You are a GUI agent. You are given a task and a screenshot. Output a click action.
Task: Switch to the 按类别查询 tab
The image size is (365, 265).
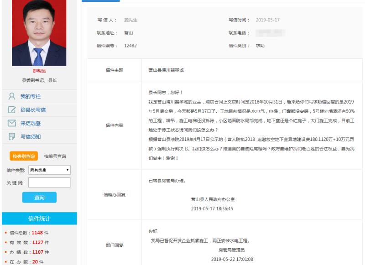tap(24, 156)
